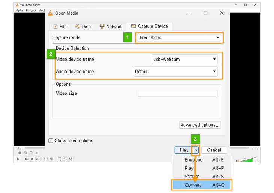Select the Capture Device tab
Screen dimensions: 274x193
coord(149,26)
